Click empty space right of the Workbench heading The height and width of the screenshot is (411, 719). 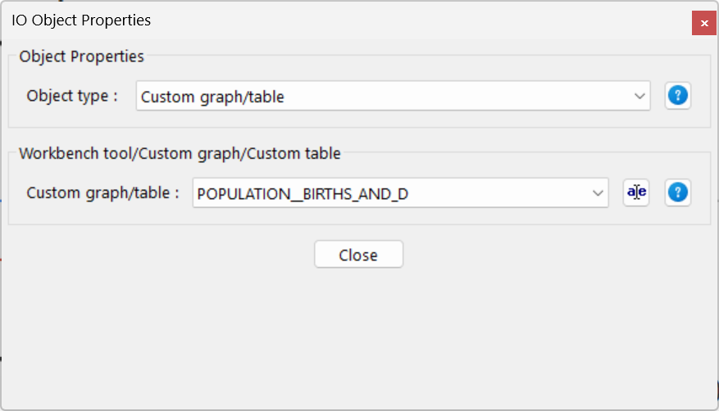(x=525, y=153)
